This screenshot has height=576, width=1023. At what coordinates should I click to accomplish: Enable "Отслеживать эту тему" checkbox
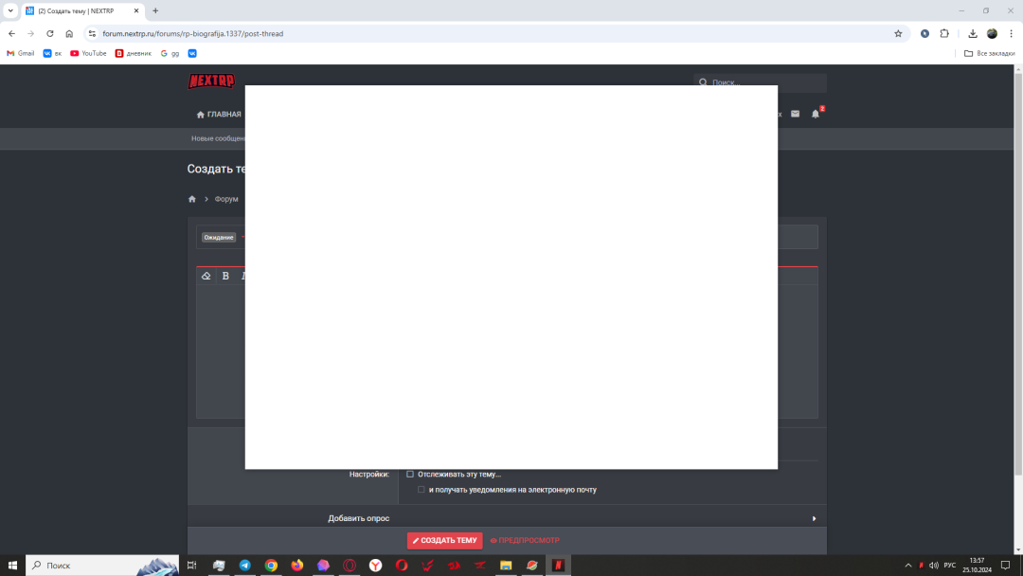410,474
